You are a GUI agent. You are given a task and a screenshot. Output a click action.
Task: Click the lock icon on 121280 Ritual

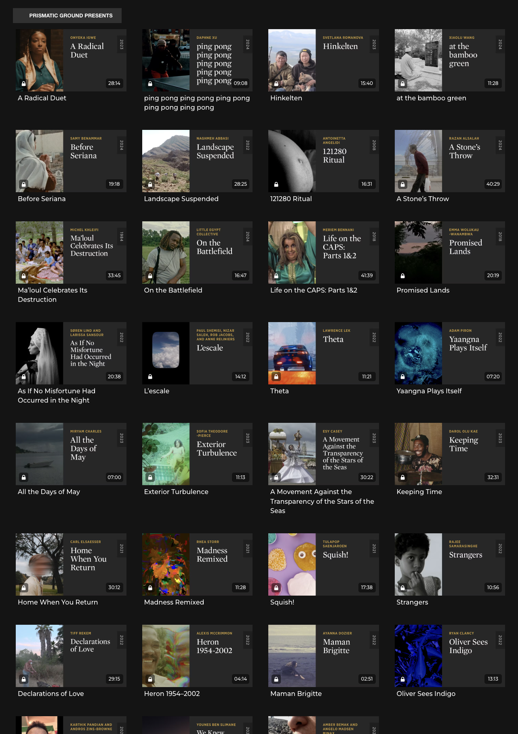click(276, 184)
